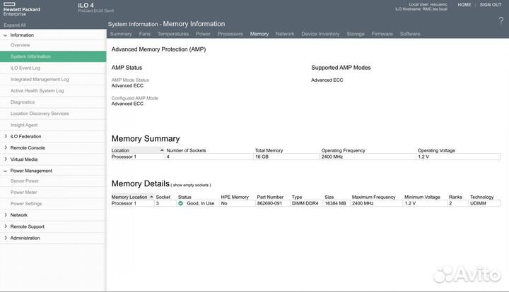Click Technology column header
Viewport: 509px width, 292px height.
pos(481,197)
